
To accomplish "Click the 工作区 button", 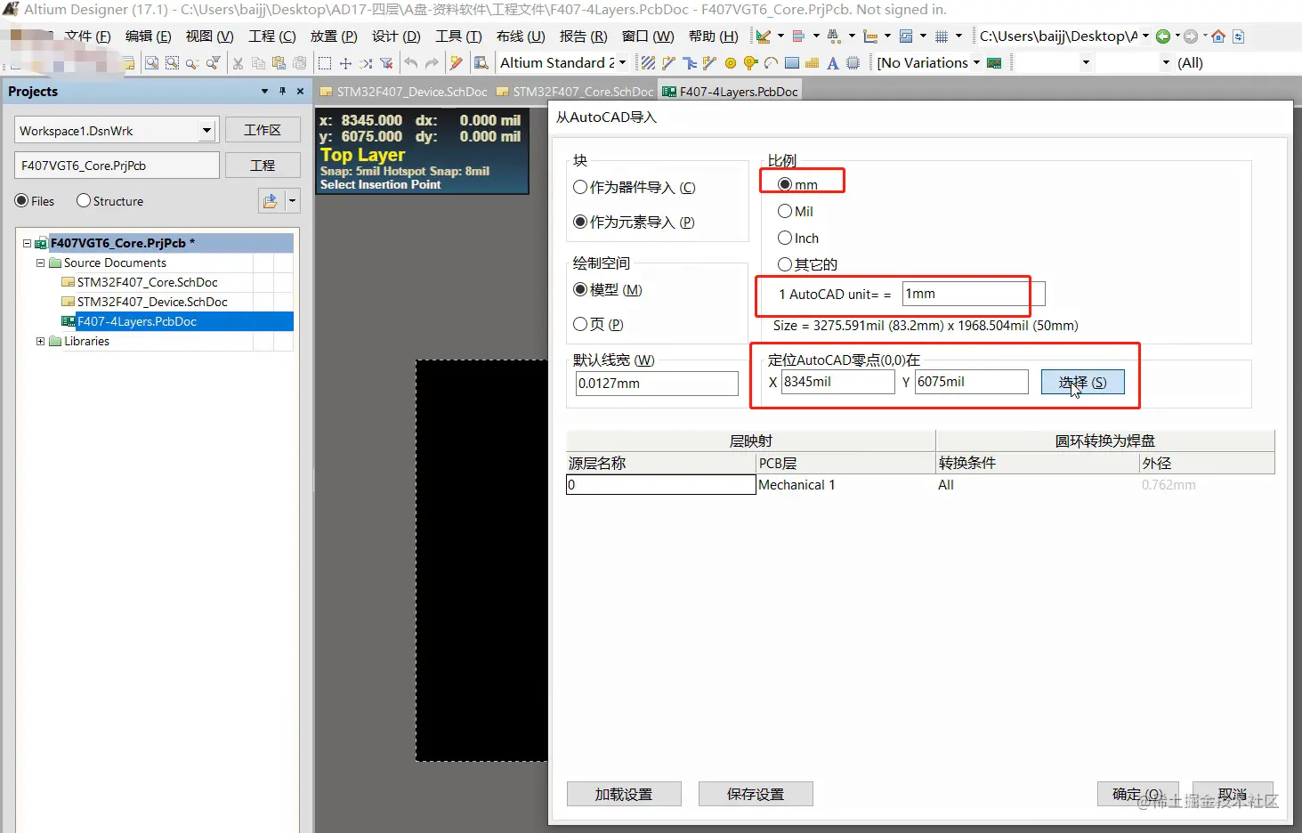I will tap(263, 130).
